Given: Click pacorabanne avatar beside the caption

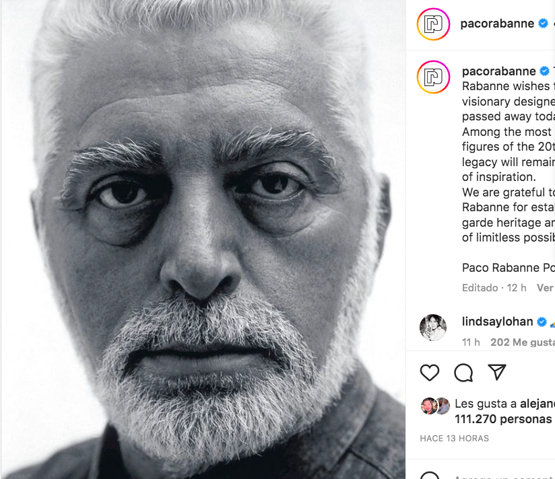Looking at the screenshot, I should click(x=433, y=76).
